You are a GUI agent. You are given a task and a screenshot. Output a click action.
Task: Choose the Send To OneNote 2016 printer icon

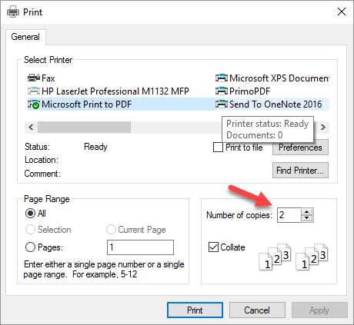pyautogui.click(x=222, y=104)
